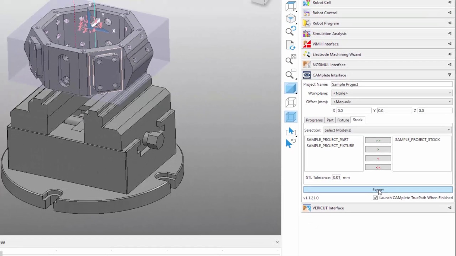Click the X offset input field
456x256 pixels.
pos(354,111)
